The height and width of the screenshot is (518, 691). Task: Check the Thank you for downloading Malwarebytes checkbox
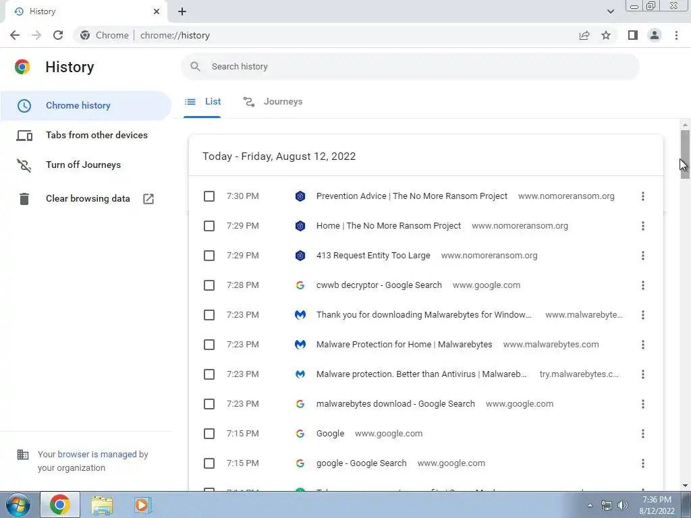(x=209, y=315)
